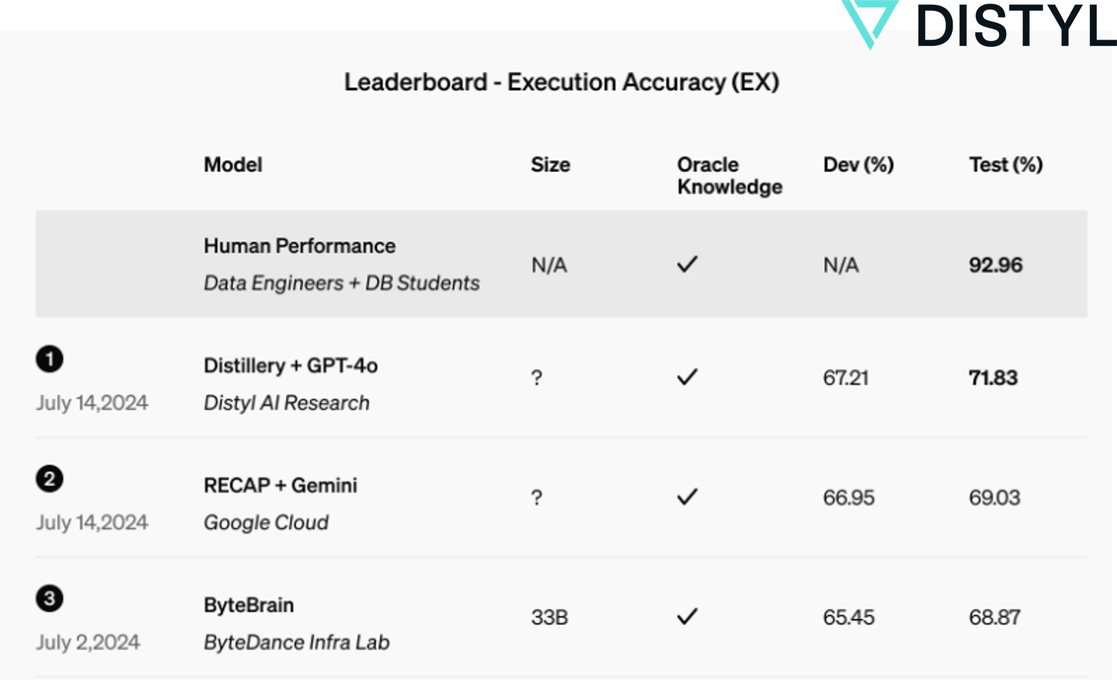Click the DISTYL wordmark text
1117x680 pixels.
1016,25
